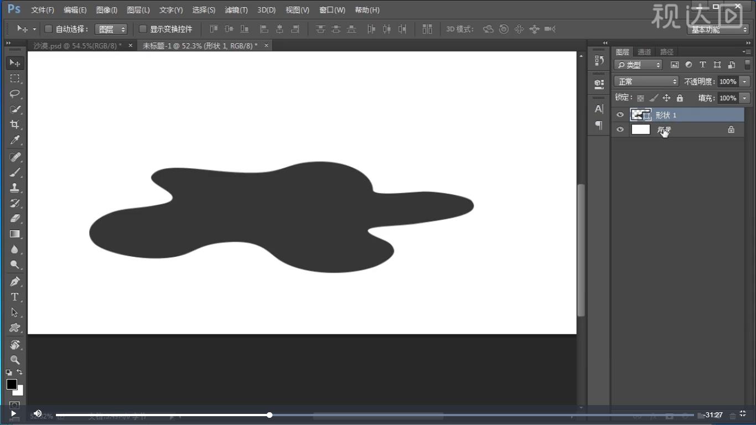
Task: Switch to the 通道 tab
Action: click(644, 52)
